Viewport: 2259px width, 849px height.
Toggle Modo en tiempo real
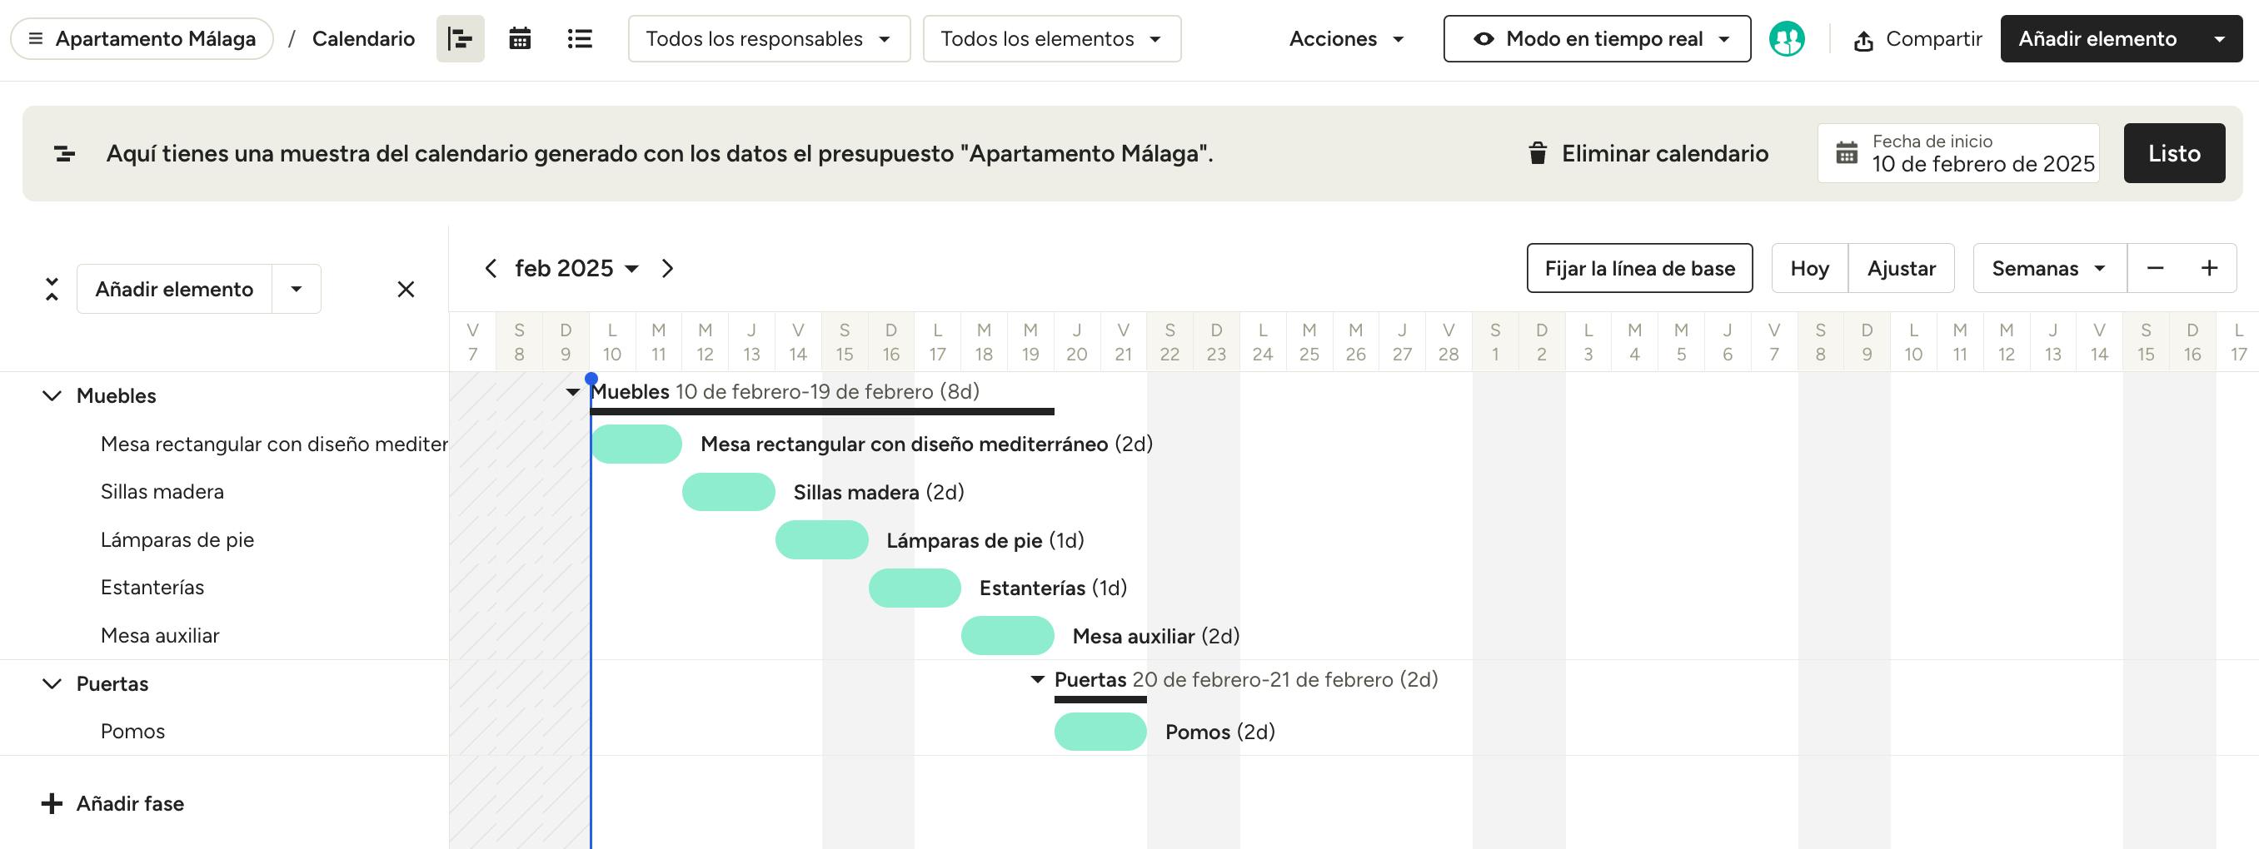(x=1596, y=38)
